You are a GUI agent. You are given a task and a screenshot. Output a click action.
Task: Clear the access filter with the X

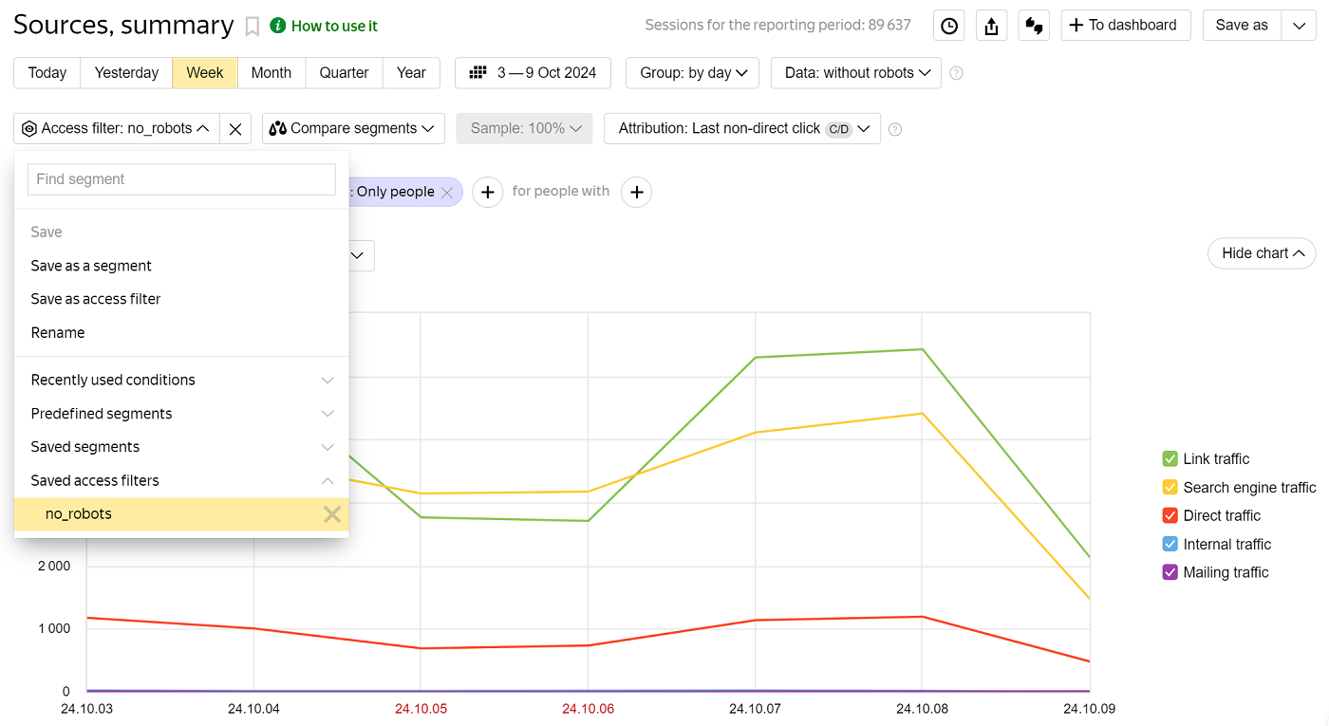pyautogui.click(x=235, y=129)
